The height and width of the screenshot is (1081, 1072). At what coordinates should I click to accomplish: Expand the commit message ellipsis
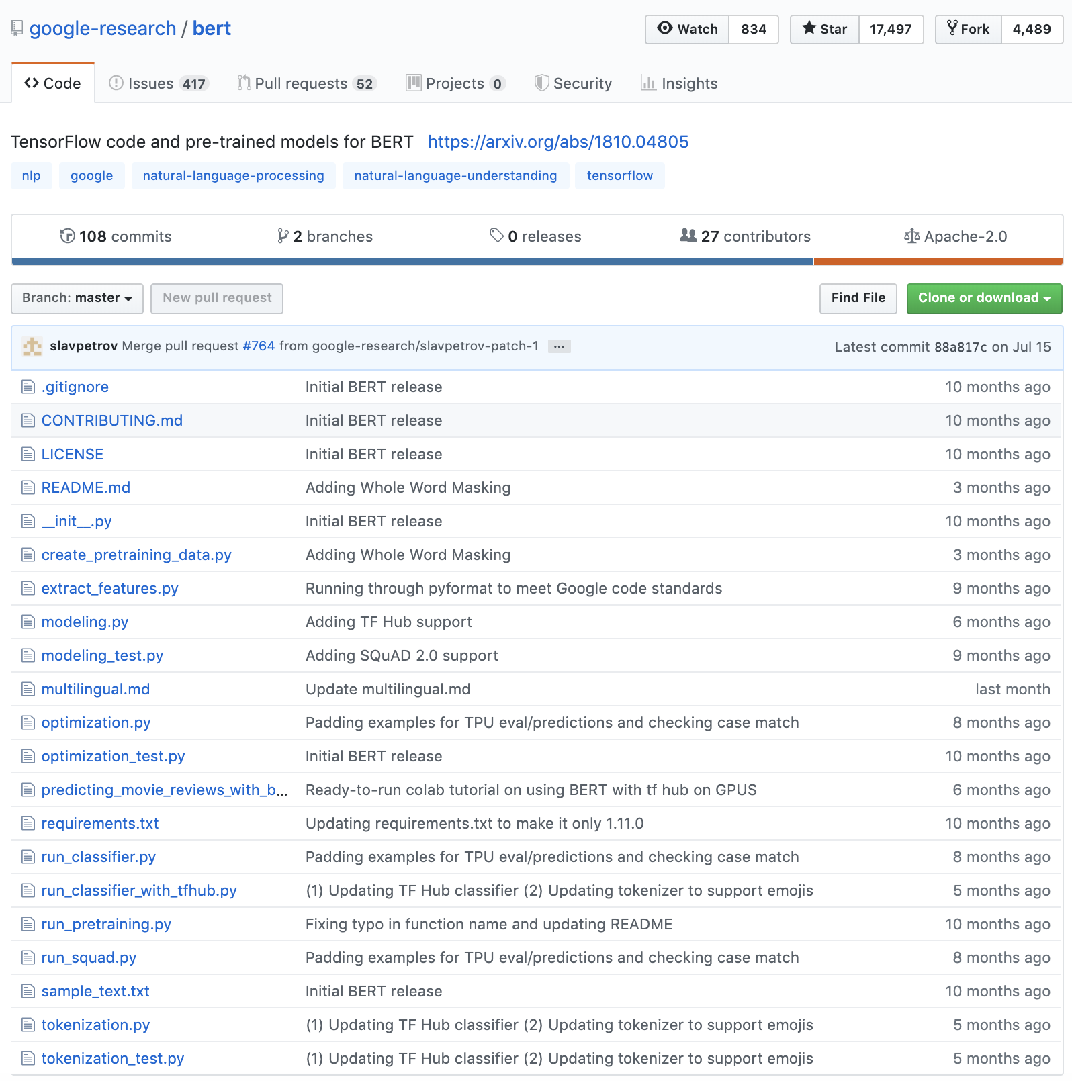tap(559, 346)
